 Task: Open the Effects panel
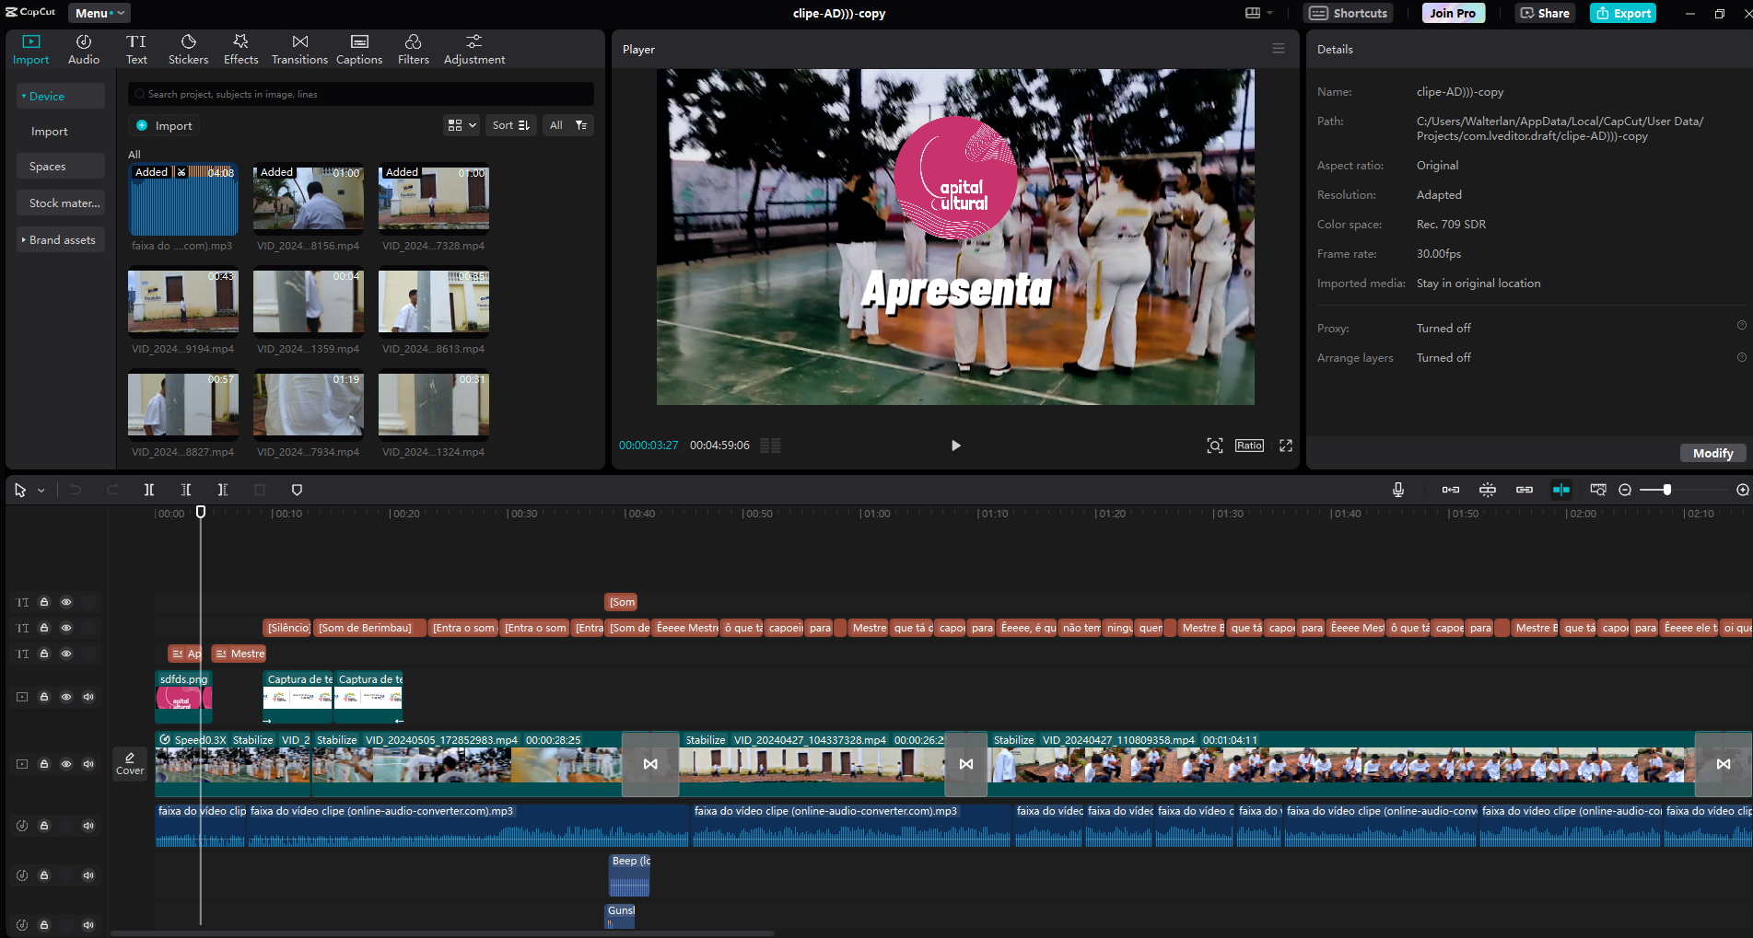(x=240, y=50)
